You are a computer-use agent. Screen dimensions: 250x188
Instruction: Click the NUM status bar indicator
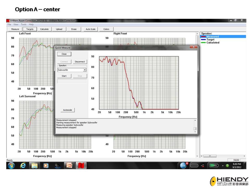coord(236,160)
